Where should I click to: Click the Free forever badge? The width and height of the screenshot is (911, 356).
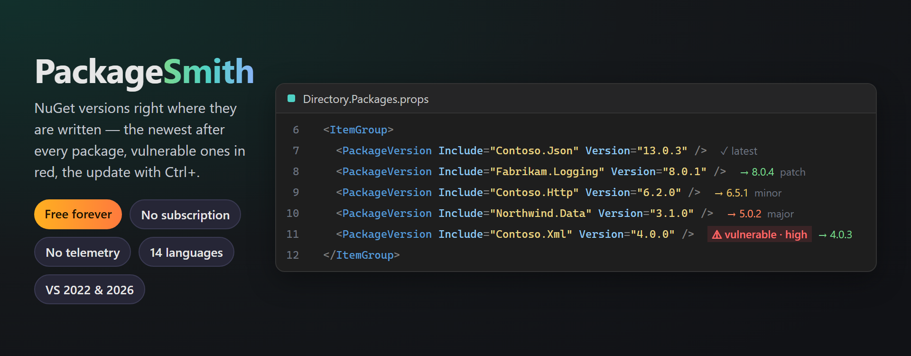pyautogui.click(x=78, y=215)
